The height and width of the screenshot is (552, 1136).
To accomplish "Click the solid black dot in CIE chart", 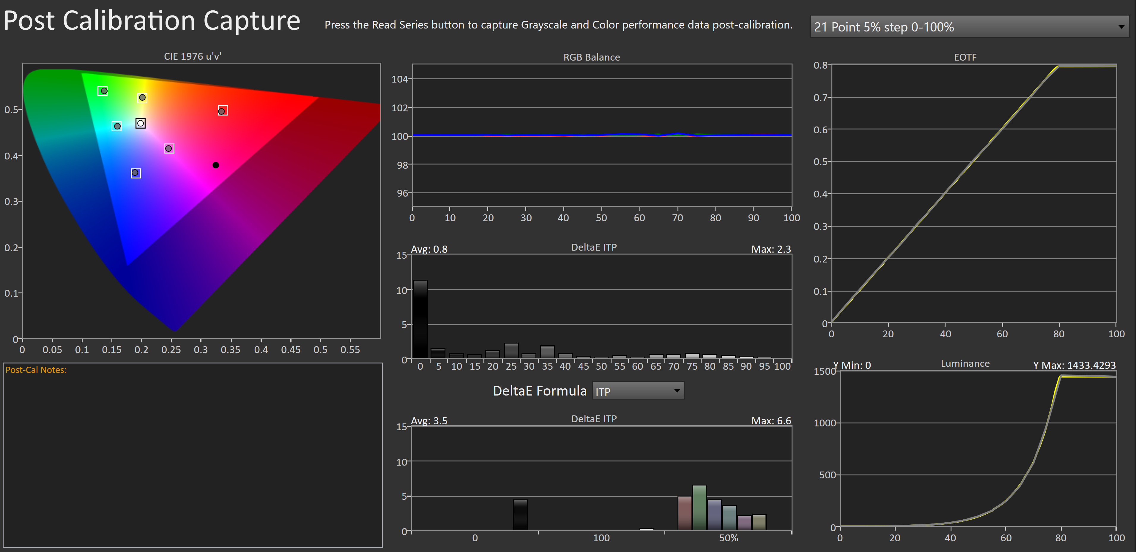I will 216,165.
